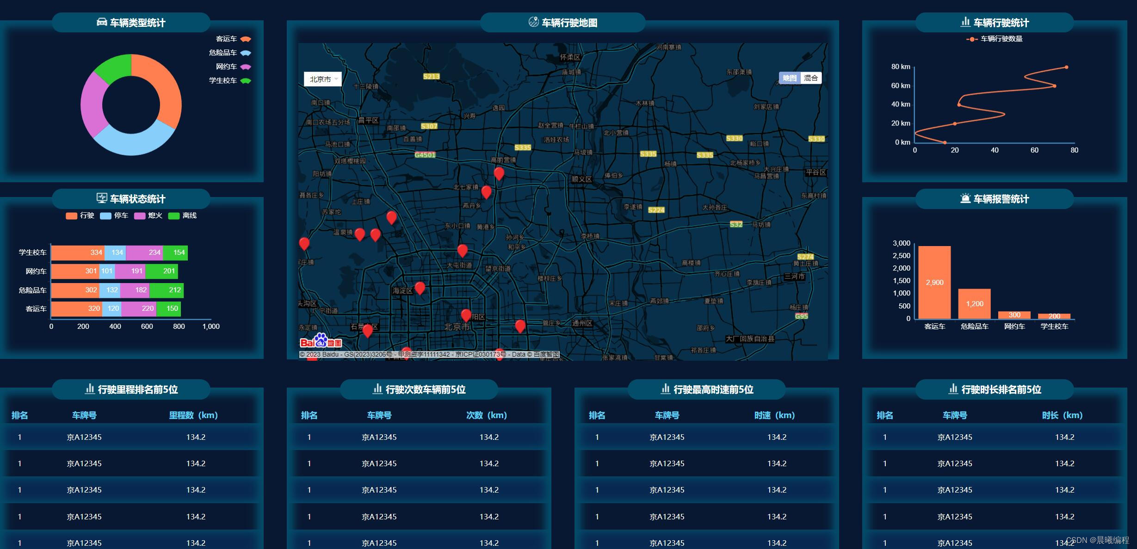Click the car icon beside 车辆类型统计 title
1137x549 pixels.
pos(101,22)
